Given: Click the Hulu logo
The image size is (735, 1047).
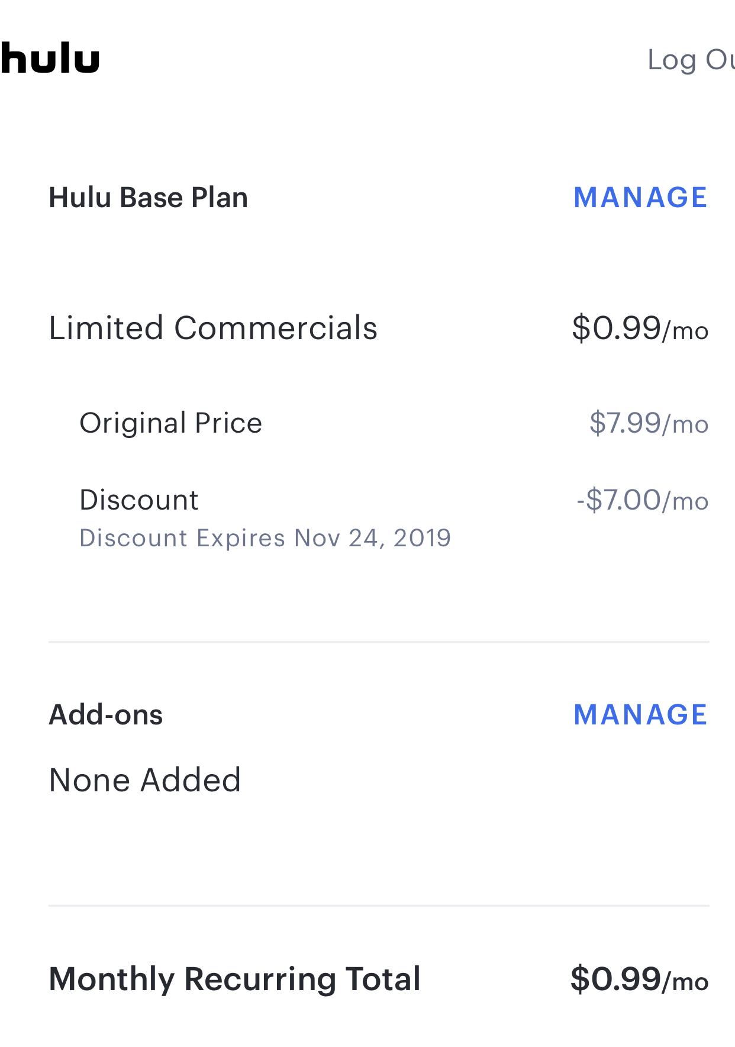Looking at the screenshot, I should coord(50,58).
